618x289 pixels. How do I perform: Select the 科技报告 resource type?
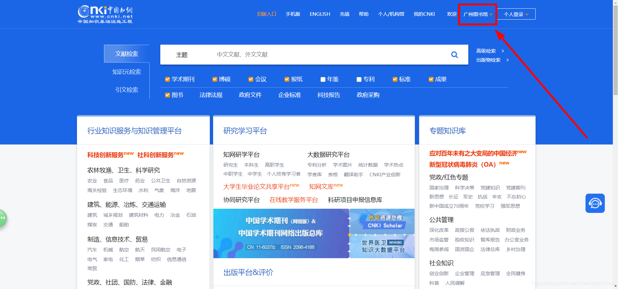point(329,95)
